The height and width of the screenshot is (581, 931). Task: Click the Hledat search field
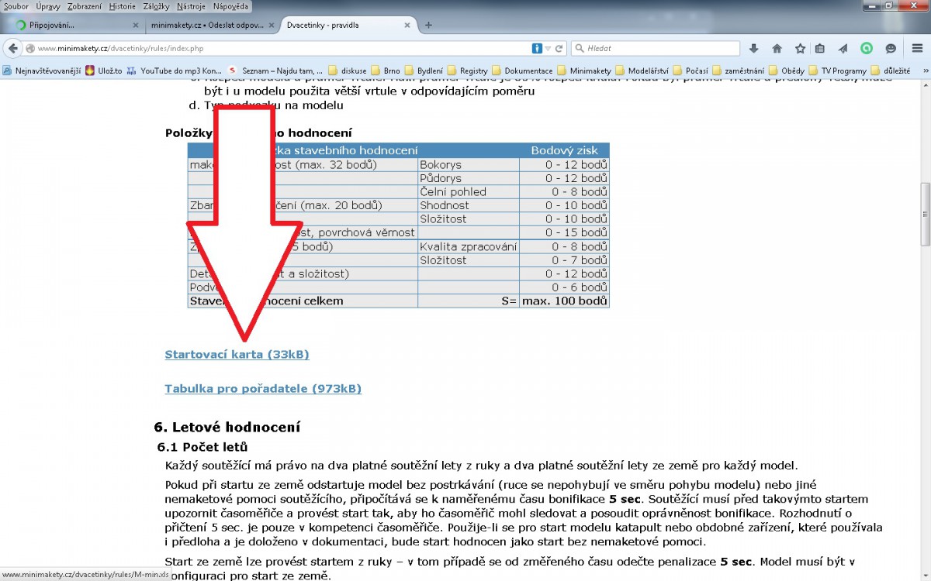[x=659, y=48]
